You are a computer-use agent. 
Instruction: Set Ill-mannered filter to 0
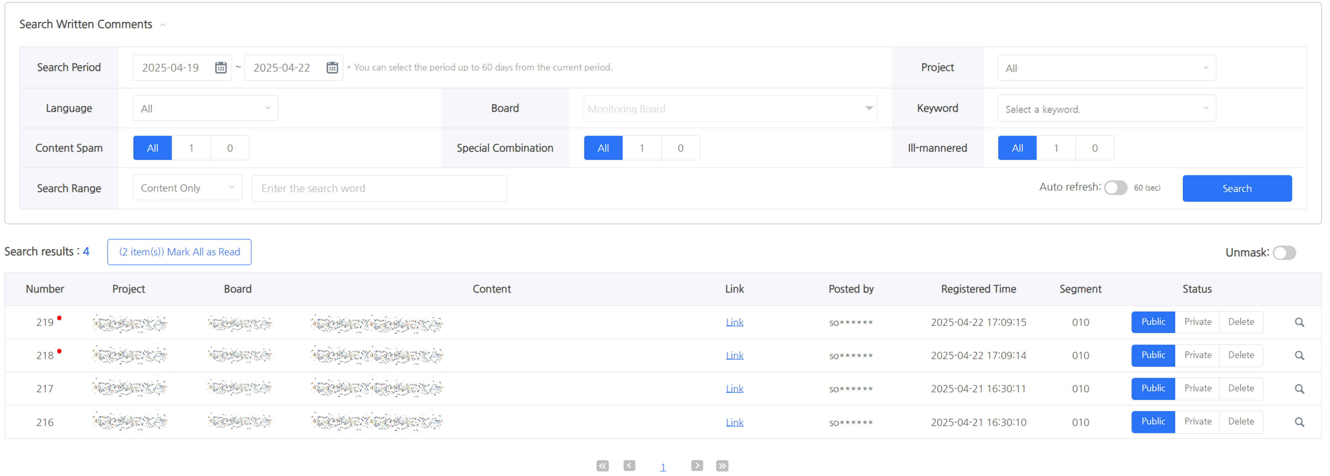tap(1094, 148)
